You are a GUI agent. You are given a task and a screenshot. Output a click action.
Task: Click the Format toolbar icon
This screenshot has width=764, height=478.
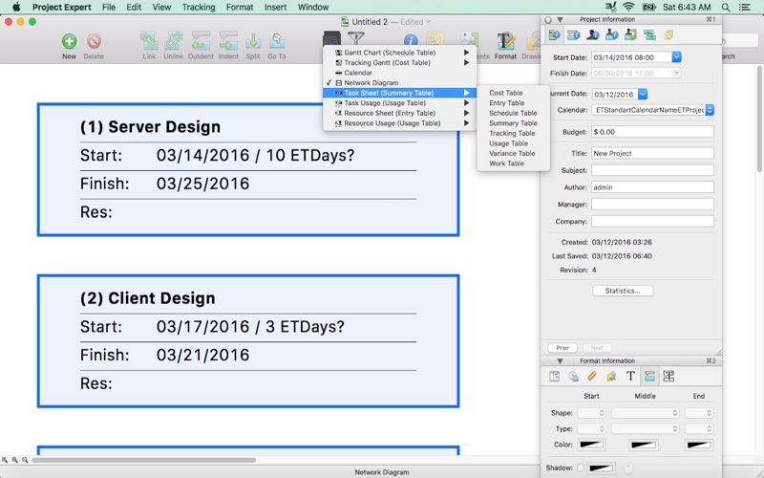click(x=505, y=41)
